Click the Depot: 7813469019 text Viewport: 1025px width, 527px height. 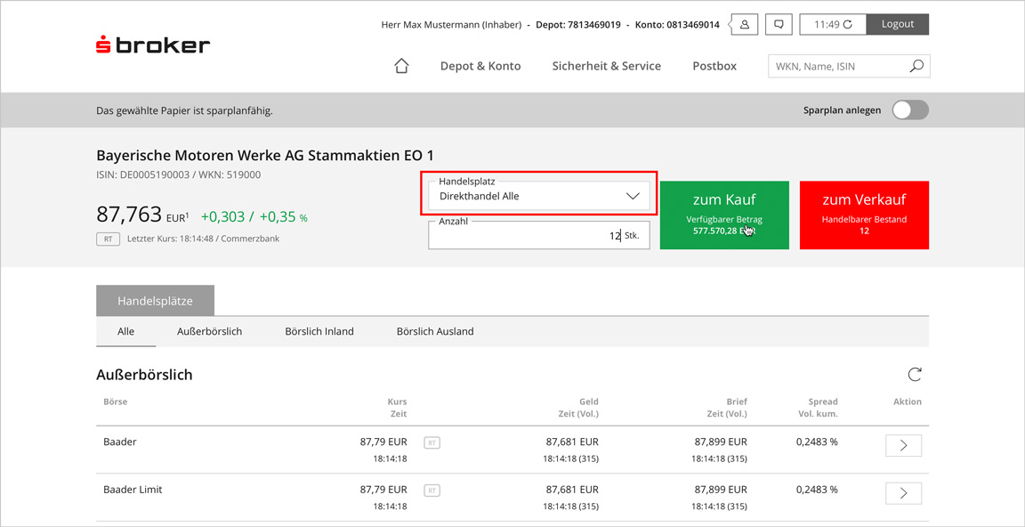click(577, 25)
